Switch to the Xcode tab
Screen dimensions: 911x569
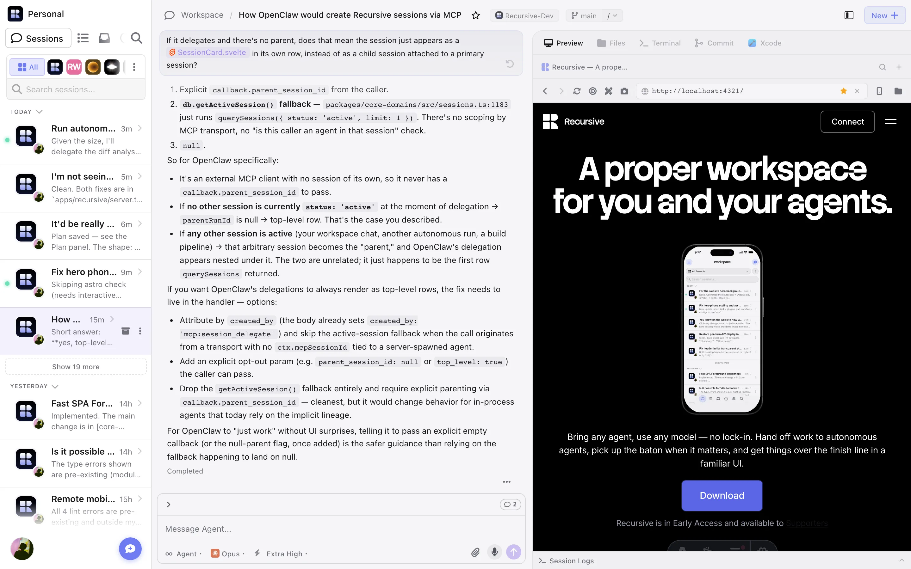coord(765,43)
